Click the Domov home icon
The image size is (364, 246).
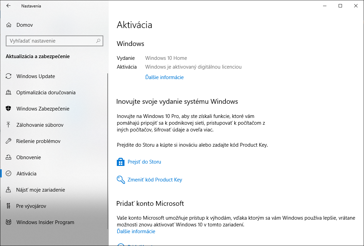pos(8,25)
